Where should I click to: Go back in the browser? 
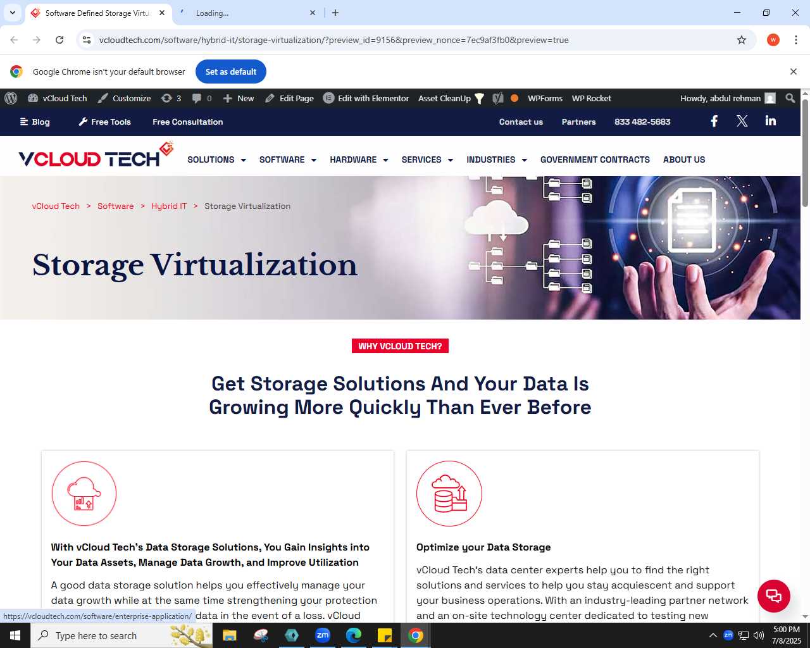click(14, 40)
